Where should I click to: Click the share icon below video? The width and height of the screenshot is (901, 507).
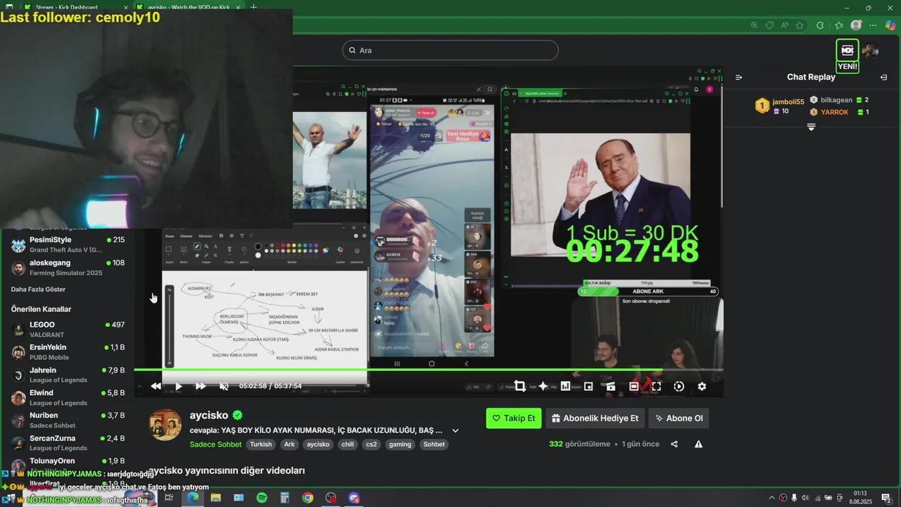[674, 444]
